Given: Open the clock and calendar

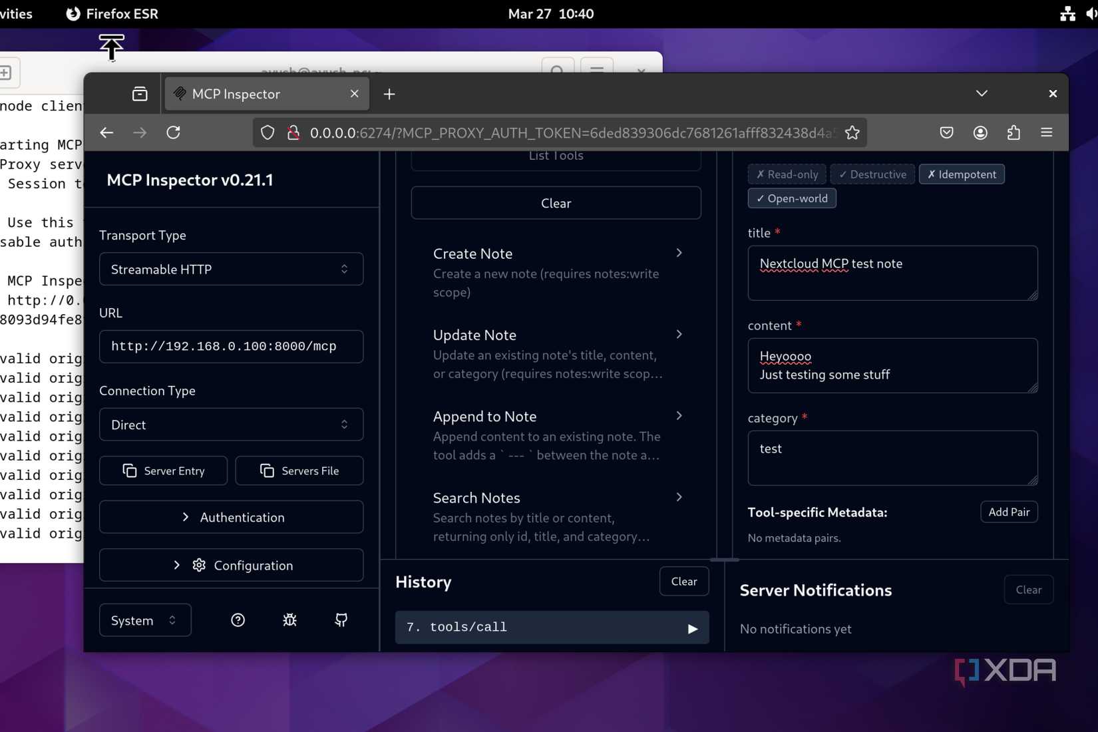Looking at the screenshot, I should (551, 13).
